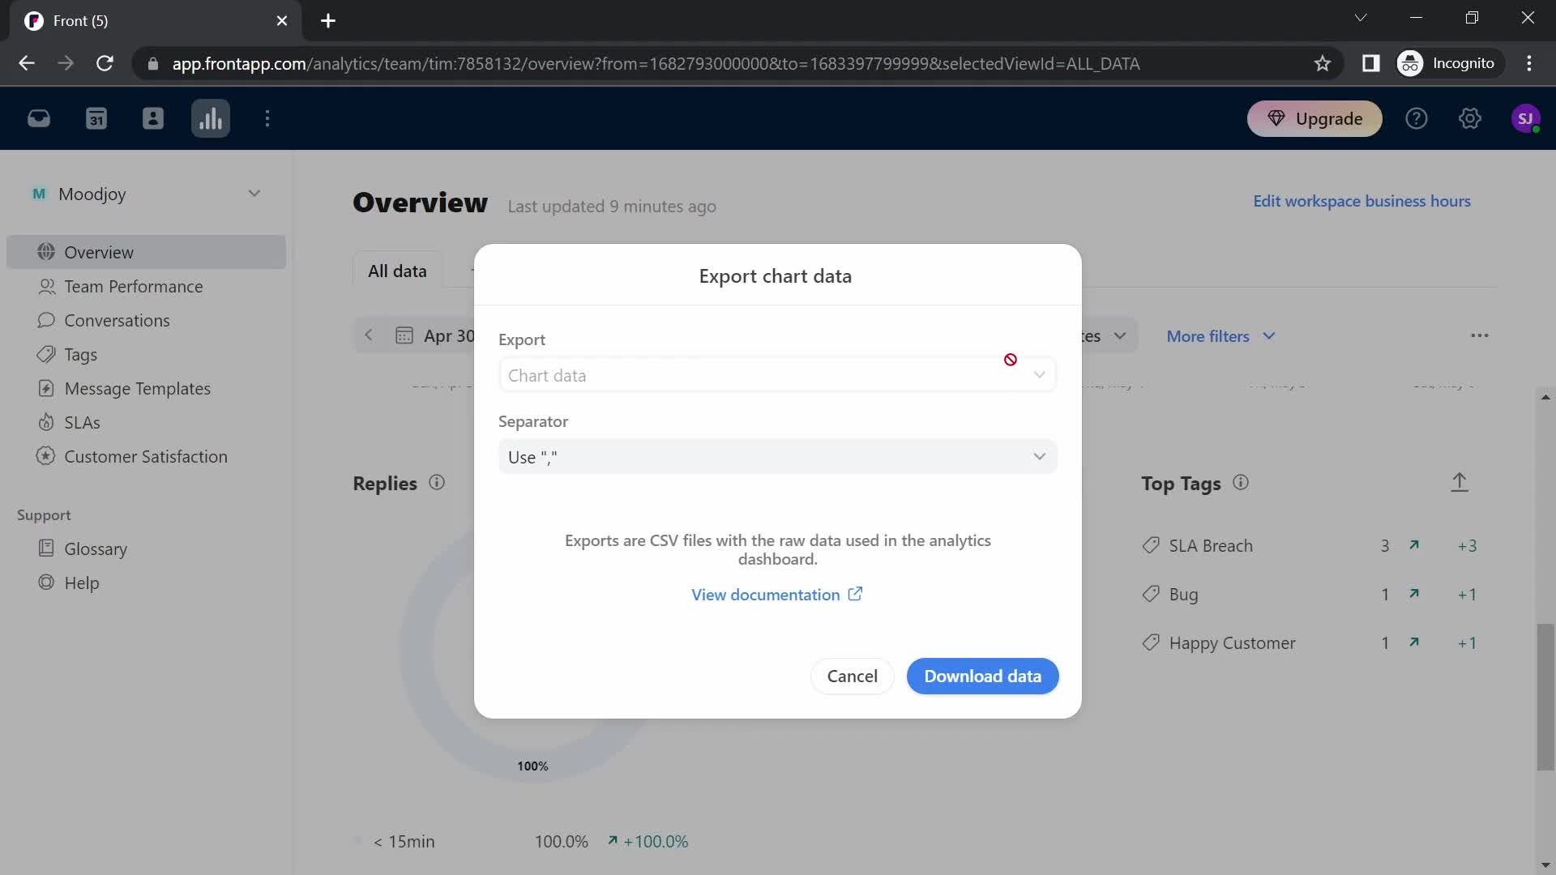Expand the Export type dropdown
This screenshot has height=875, width=1556.
point(776,375)
